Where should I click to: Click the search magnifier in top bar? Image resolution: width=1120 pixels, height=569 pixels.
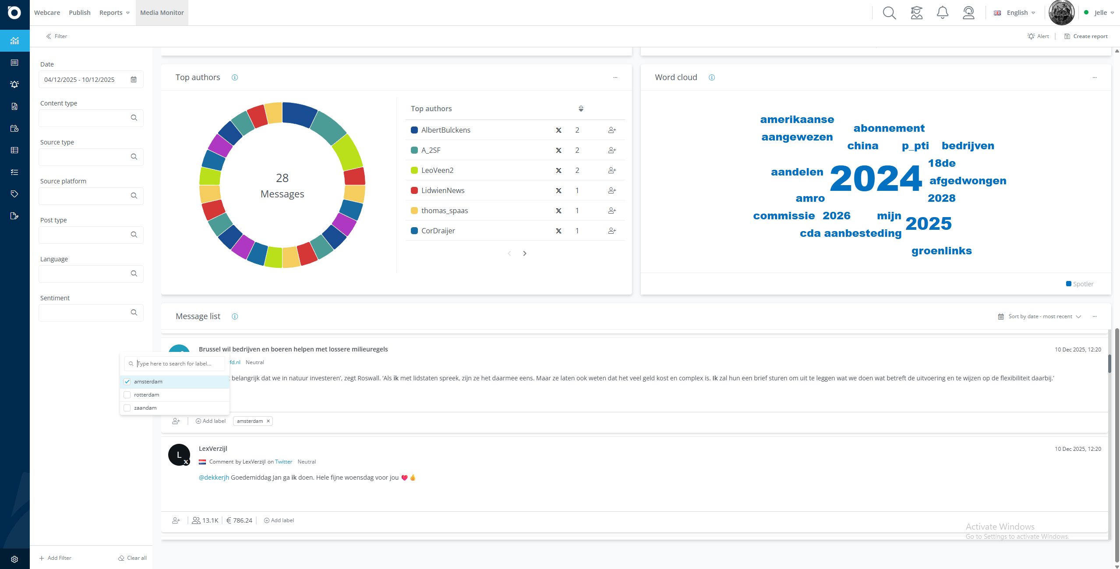tap(889, 13)
